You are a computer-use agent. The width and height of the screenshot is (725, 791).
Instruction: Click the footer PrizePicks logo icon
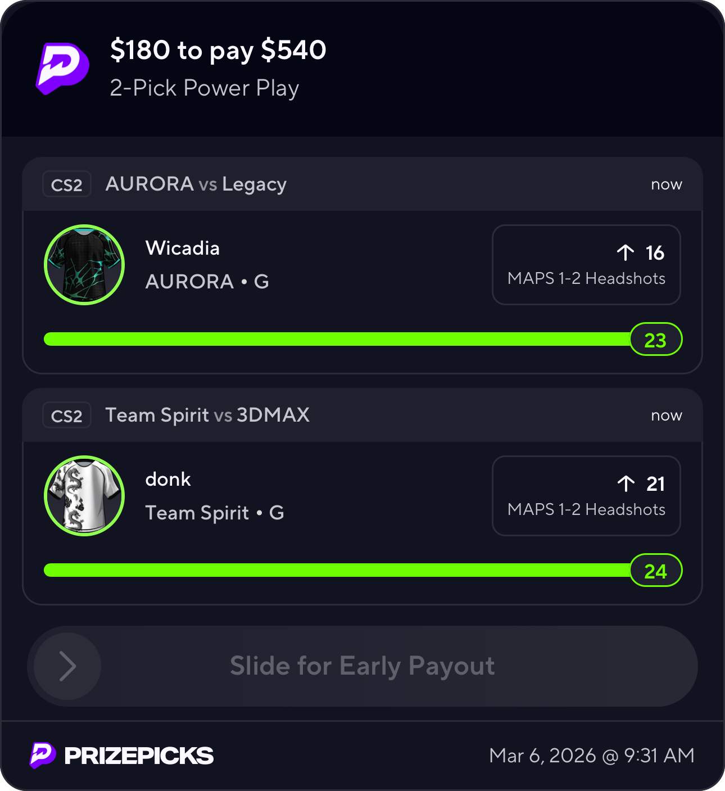click(x=43, y=755)
